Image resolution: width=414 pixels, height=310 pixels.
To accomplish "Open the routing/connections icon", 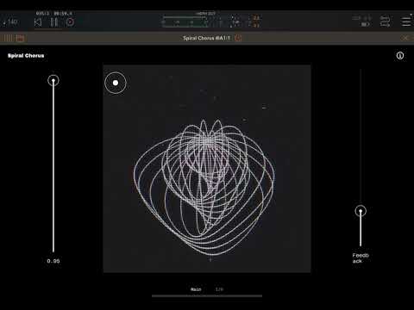I will coord(385,22).
